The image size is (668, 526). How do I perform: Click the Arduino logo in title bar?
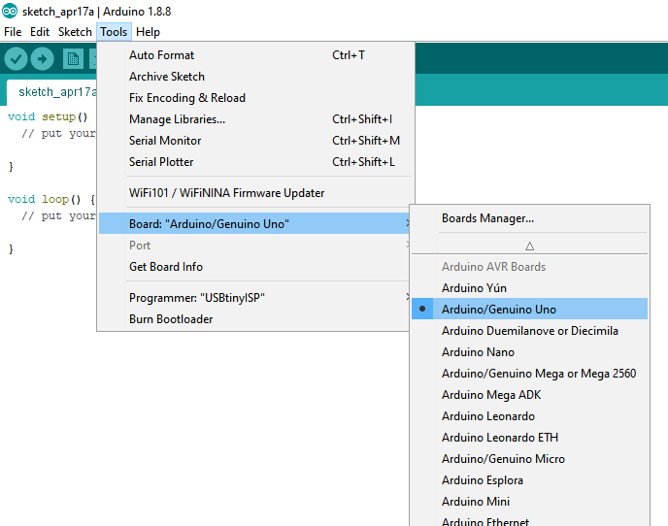tap(10, 11)
